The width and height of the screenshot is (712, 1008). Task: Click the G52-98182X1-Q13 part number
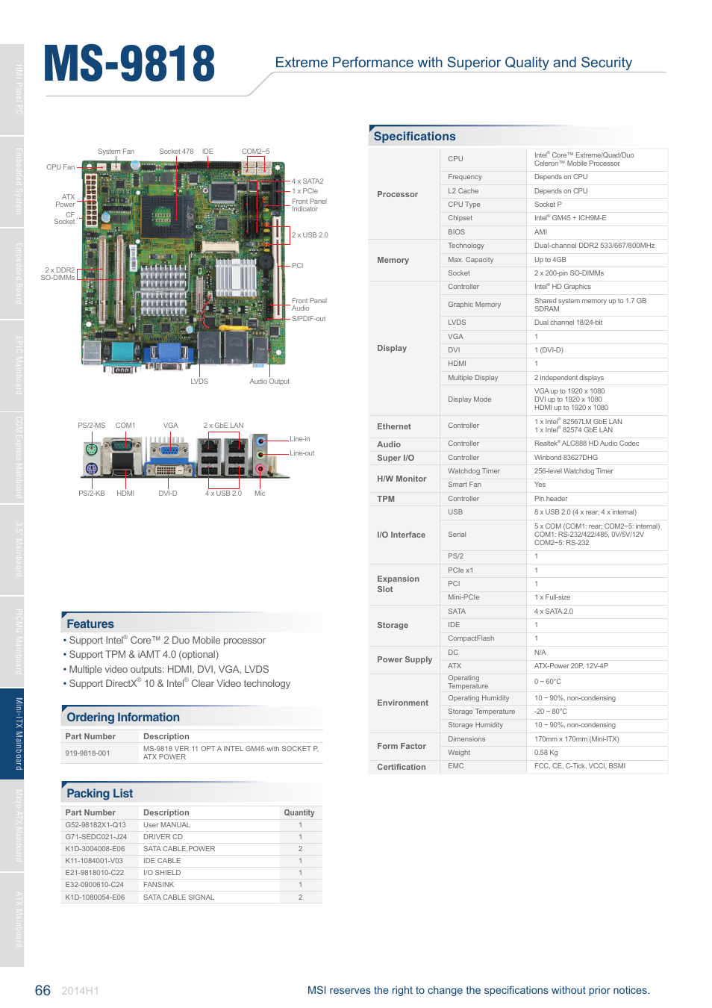(x=96, y=825)
